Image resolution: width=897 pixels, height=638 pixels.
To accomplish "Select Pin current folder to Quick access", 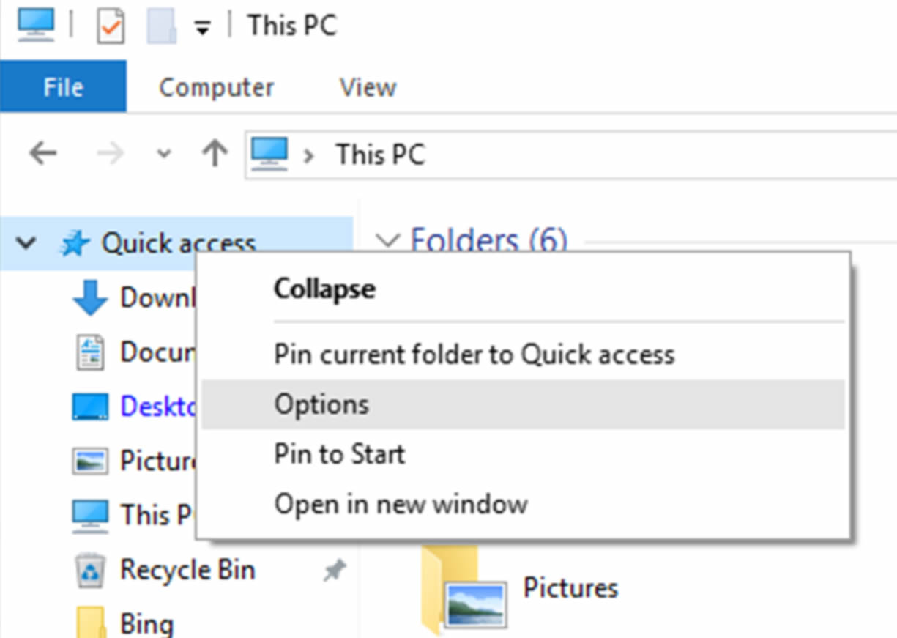I will (474, 355).
